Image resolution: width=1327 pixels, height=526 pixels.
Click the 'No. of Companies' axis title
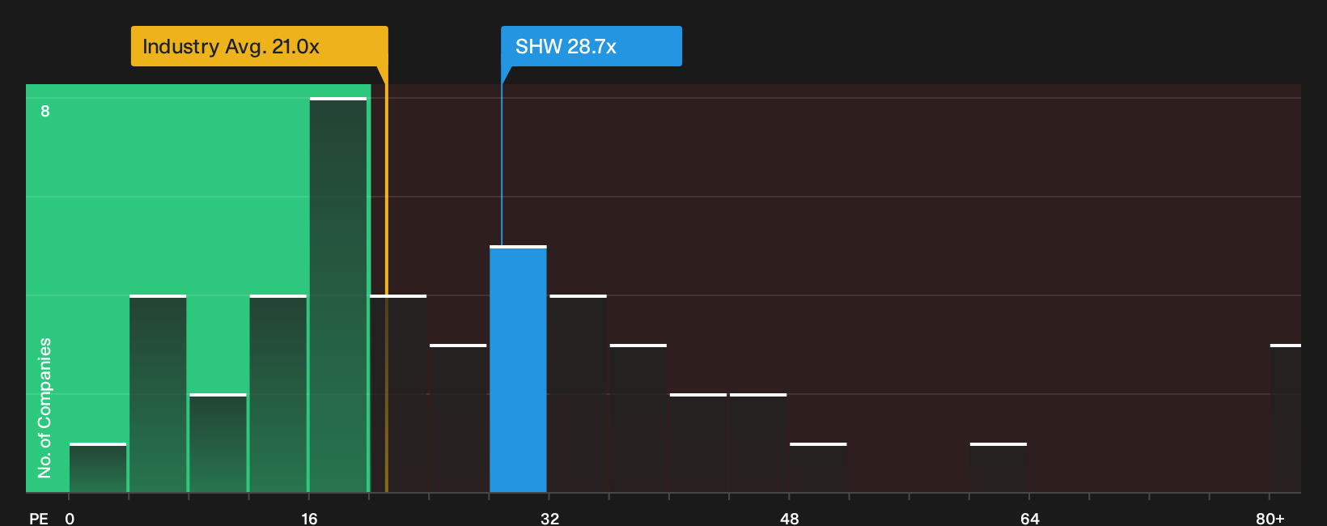point(45,408)
